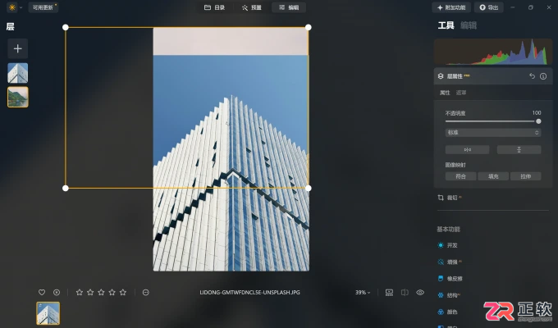Reject photo with the X circle icon
This screenshot has height=328, width=558.
(57, 293)
